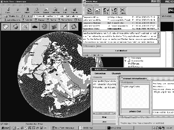Image resolution: width=174 pixels, height=130 pixels.
Task: Click the Channels list horizontal scrollbar thumb
Action: (x=102, y=113)
